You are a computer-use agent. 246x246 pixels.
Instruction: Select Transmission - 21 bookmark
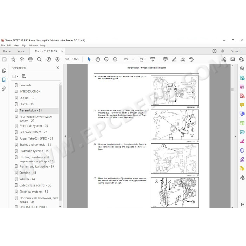pos(31,110)
